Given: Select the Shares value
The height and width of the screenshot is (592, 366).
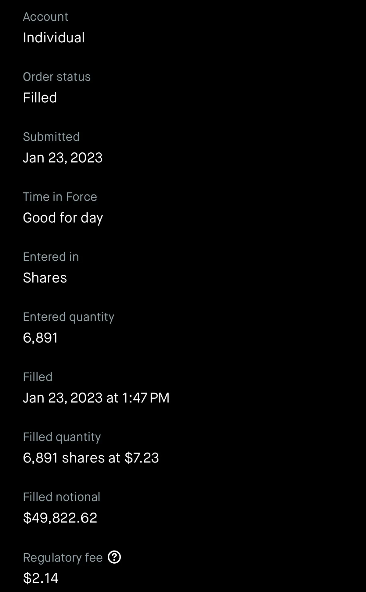Looking at the screenshot, I should point(45,278).
